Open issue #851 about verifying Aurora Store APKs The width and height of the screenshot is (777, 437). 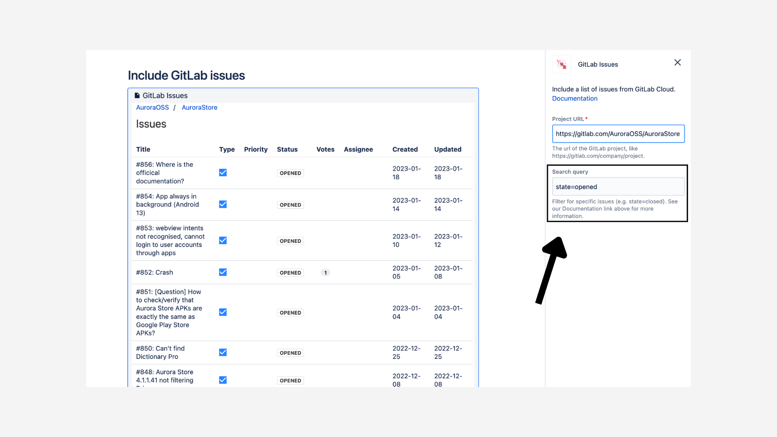tap(169, 312)
